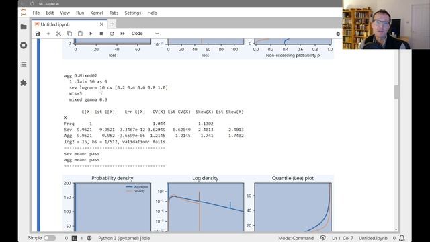This screenshot has height=242, width=430.
Task: Click the Quantile (Lee) plot
Action: tap(293, 207)
